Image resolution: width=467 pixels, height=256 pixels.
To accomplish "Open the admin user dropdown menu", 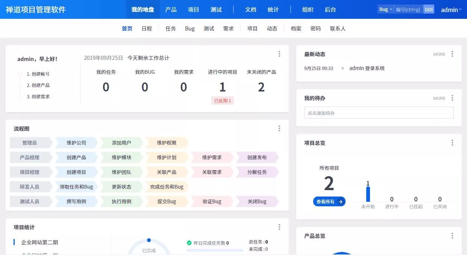I will pyautogui.click(x=451, y=10).
